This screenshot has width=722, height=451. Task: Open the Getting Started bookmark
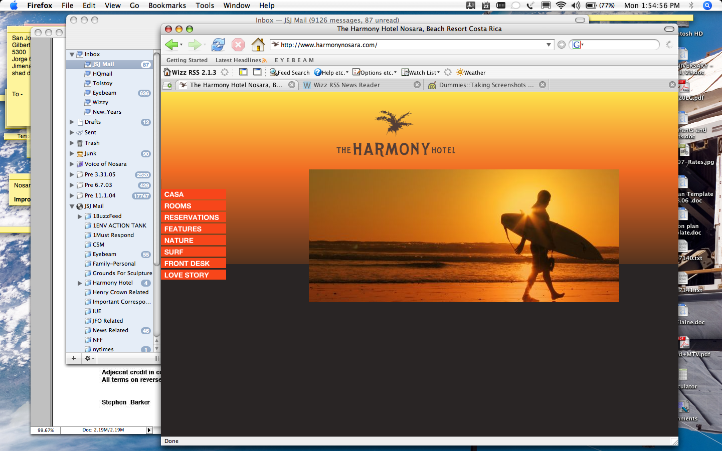click(187, 60)
